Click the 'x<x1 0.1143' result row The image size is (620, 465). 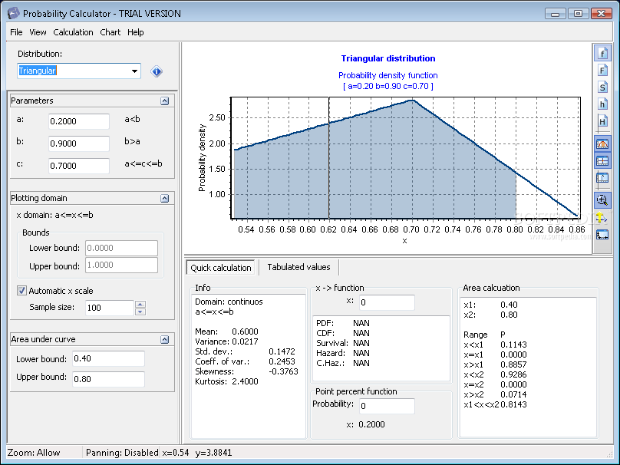click(x=495, y=345)
